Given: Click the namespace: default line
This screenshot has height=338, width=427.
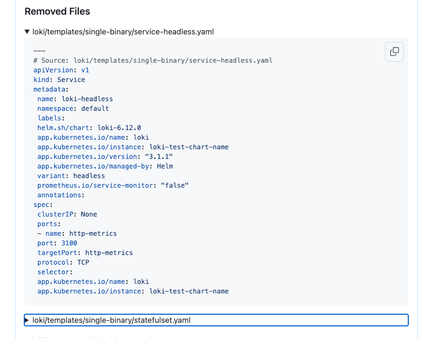Looking at the screenshot, I should (73, 108).
